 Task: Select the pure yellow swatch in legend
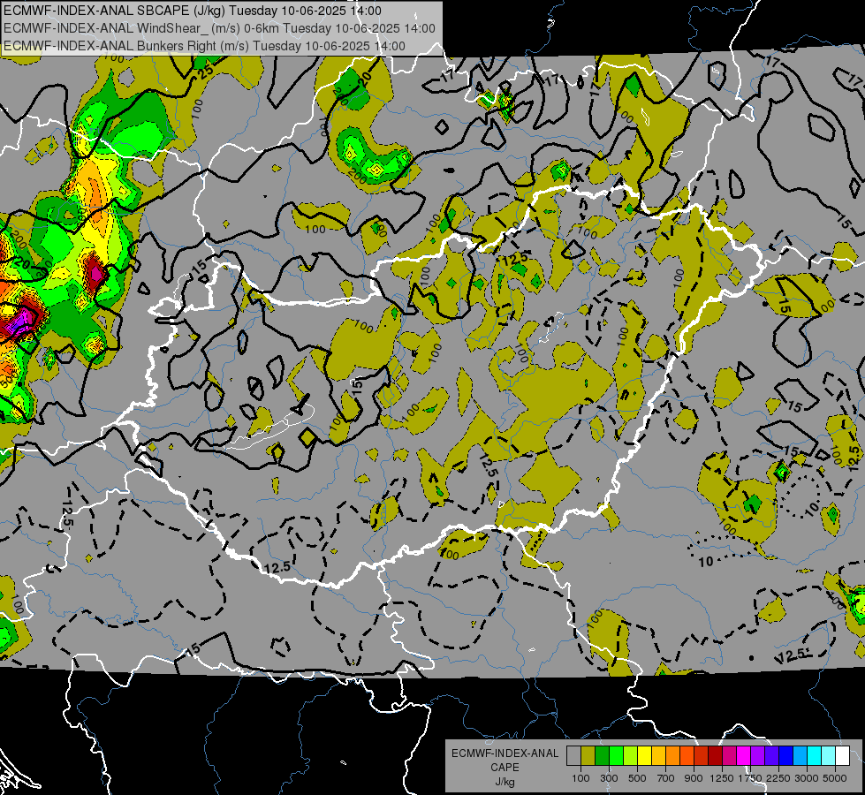[644, 755]
